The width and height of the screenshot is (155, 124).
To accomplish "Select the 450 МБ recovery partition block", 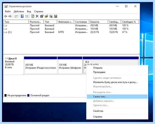I will point(41,65).
